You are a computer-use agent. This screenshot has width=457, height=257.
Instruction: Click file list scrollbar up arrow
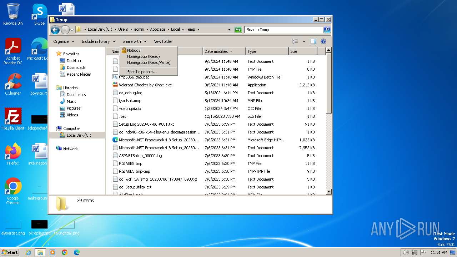click(329, 51)
